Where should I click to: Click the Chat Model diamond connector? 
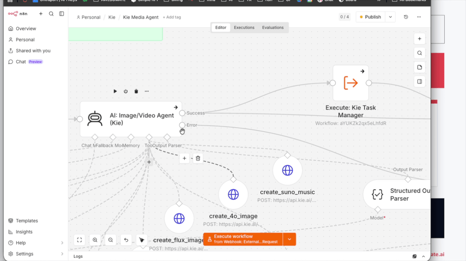[x=94, y=137]
